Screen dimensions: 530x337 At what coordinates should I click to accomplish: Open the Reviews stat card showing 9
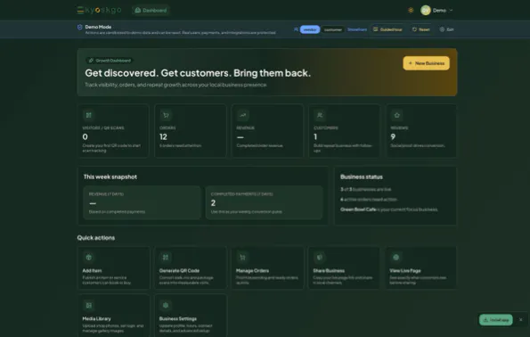pyautogui.click(x=421, y=130)
